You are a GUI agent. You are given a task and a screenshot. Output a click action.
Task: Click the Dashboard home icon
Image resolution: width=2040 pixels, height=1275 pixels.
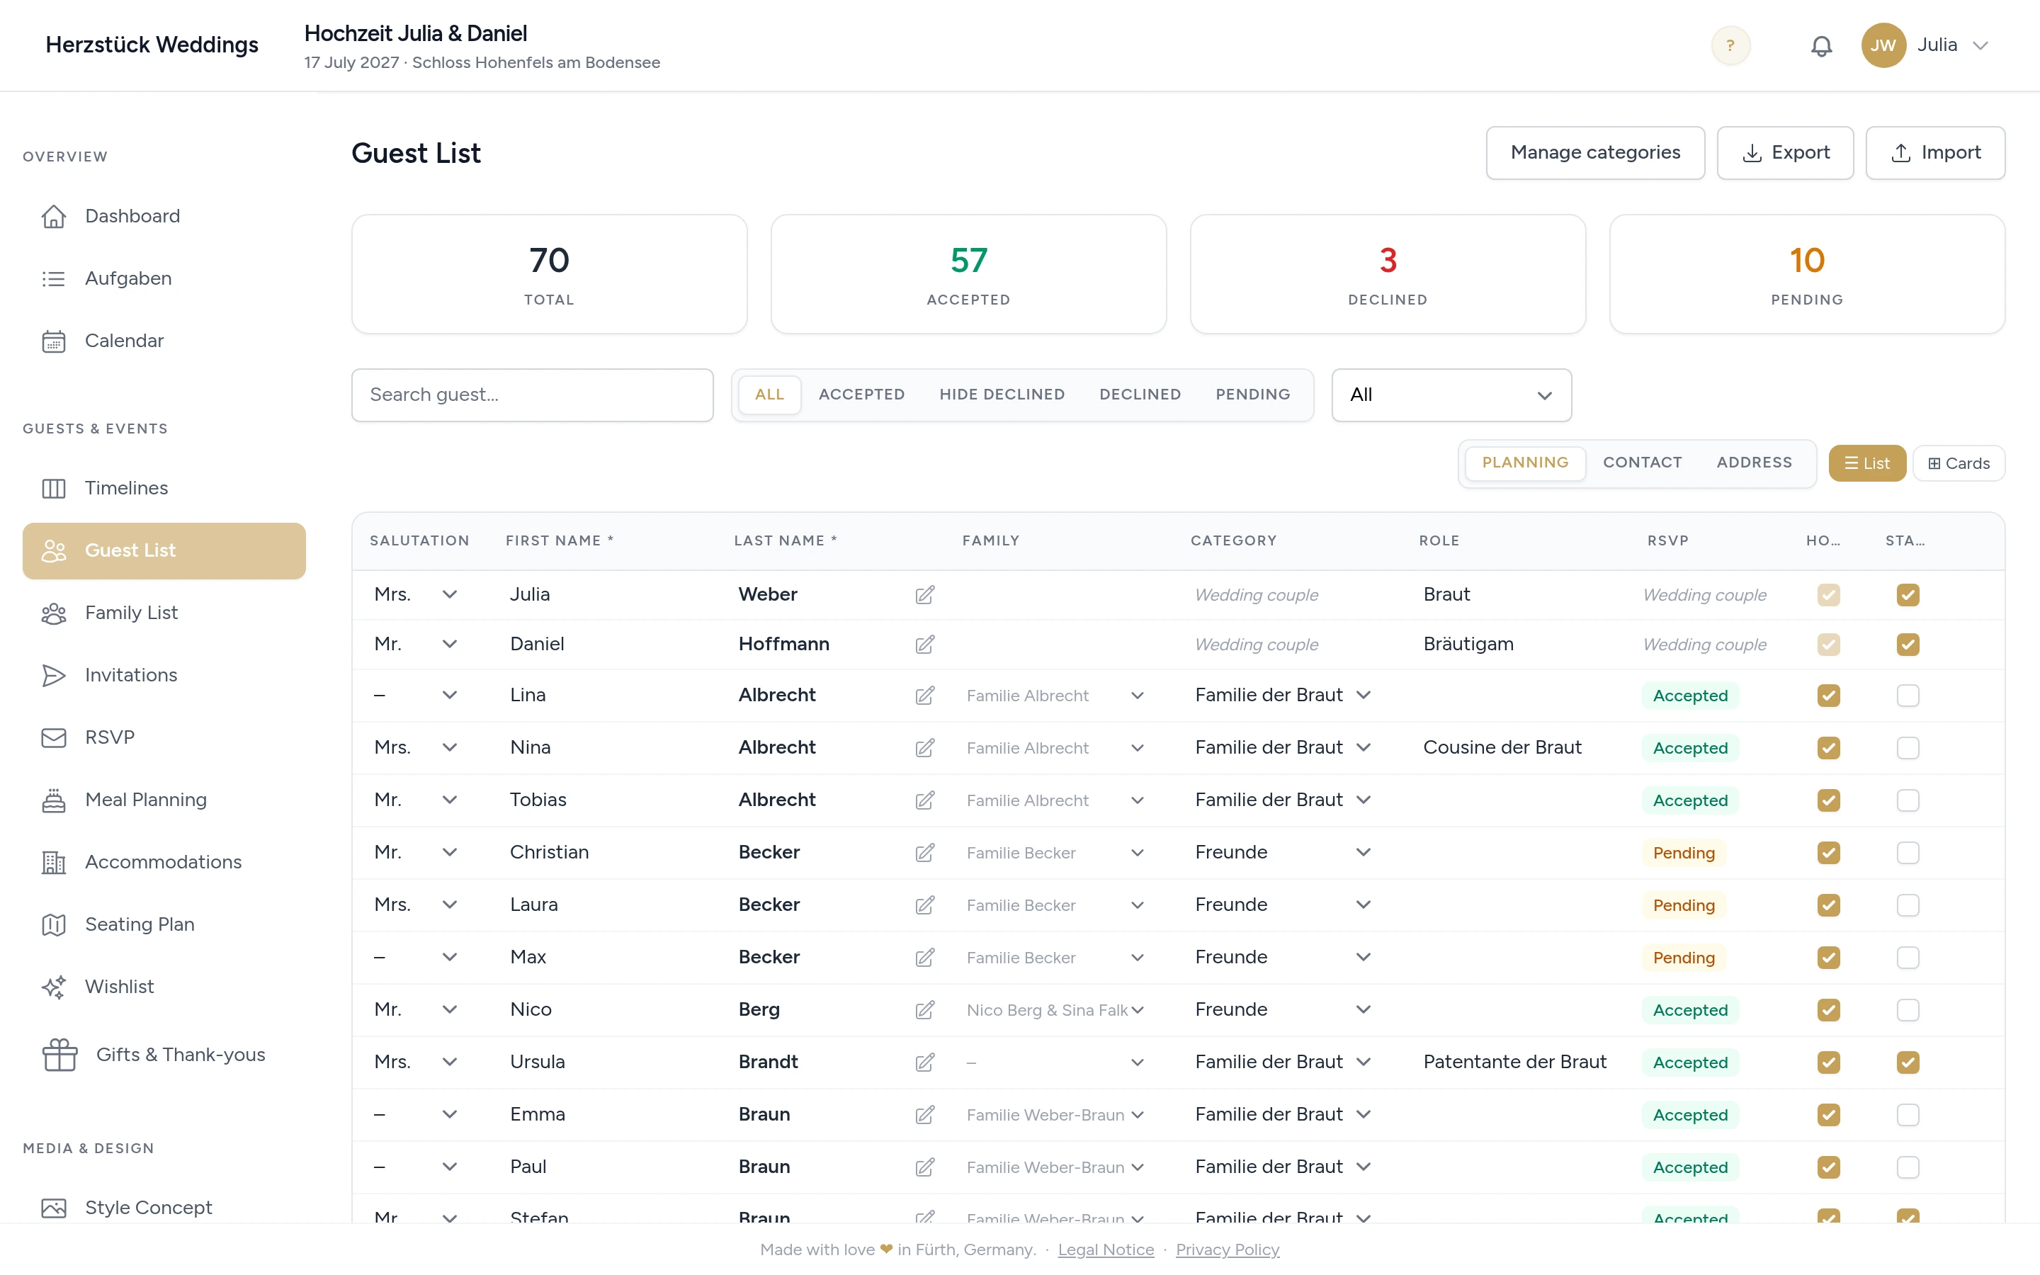54,216
